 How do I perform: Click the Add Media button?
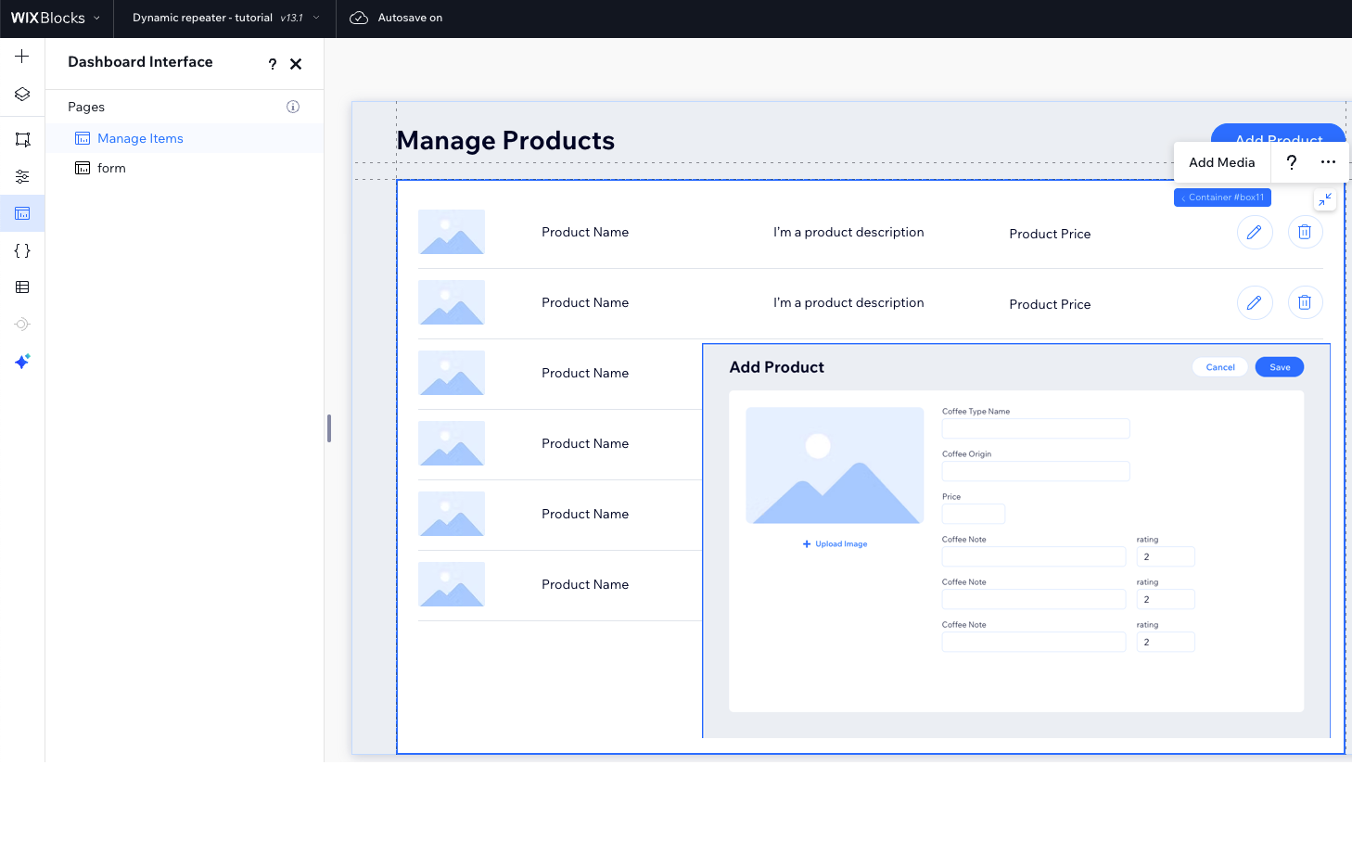pyautogui.click(x=1221, y=162)
